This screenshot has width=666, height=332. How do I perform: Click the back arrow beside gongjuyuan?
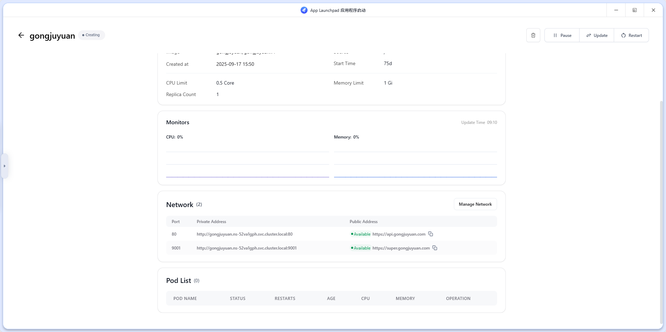[21, 35]
